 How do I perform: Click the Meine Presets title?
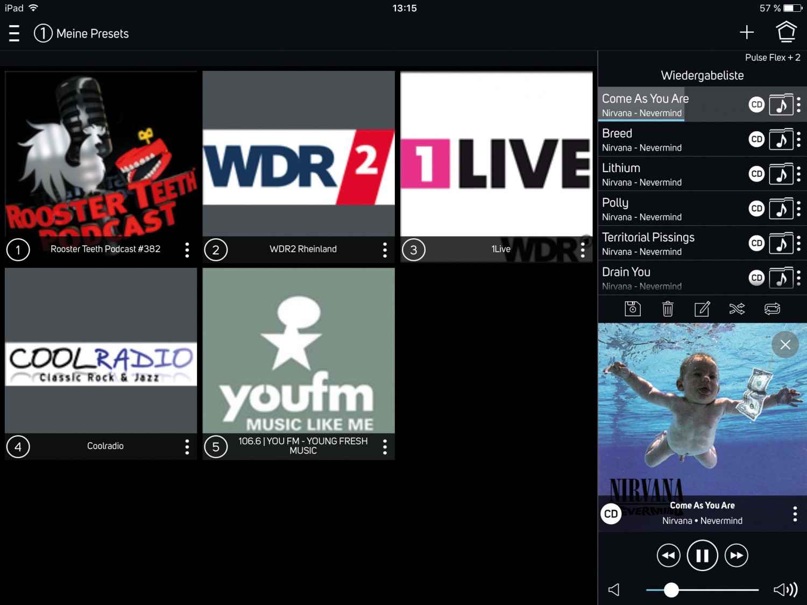(93, 33)
